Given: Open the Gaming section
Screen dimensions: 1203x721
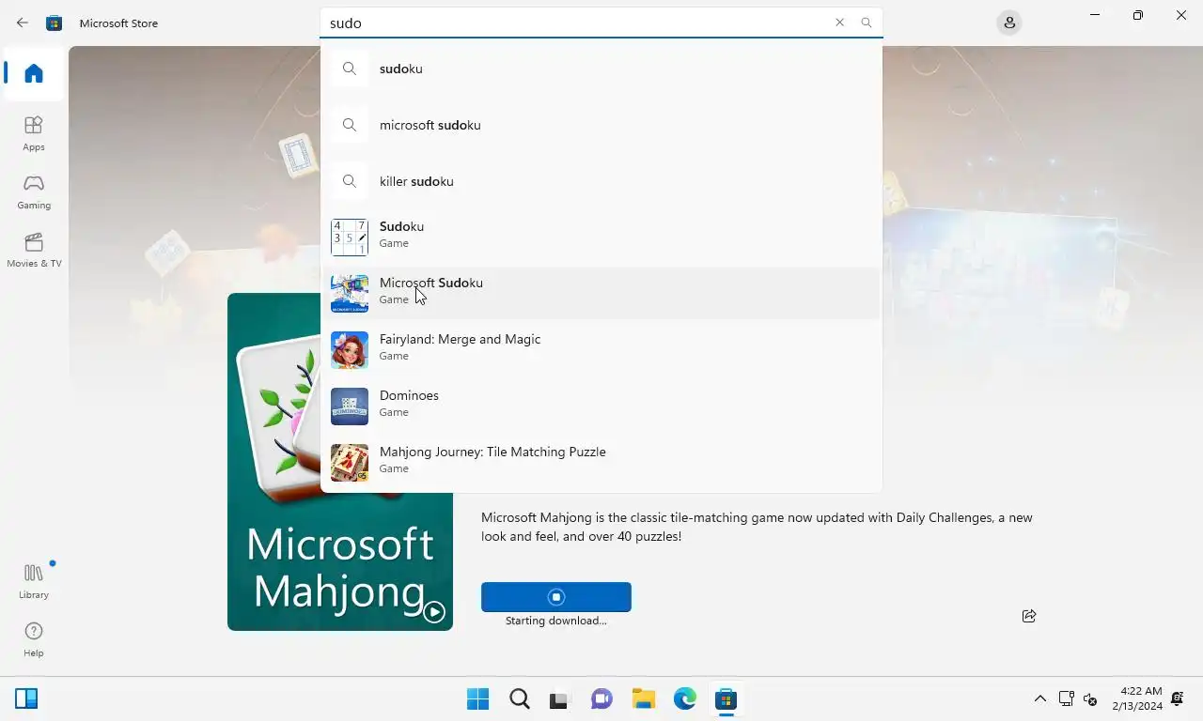Looking at the screenshot, I should pyautogui.click(x=34, y=192).
